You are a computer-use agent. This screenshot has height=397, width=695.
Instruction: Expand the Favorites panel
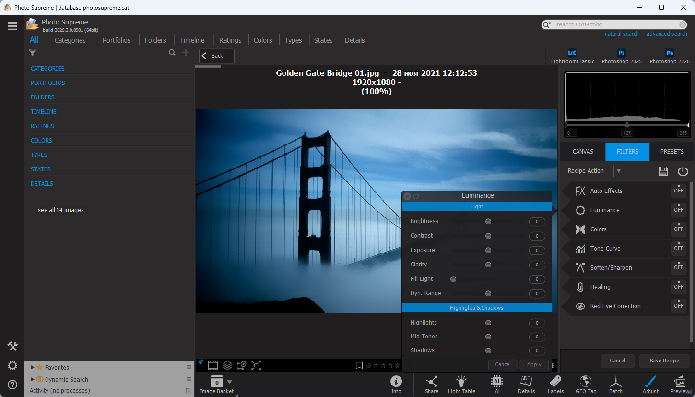pos(33,367)
